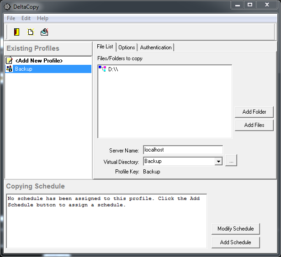Click the notepad icon beside Add New Profile

click(9, 60)
